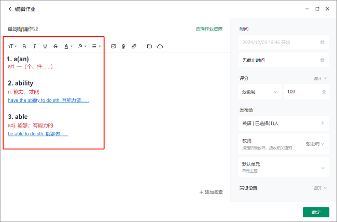Open the cloud drive icon

tap(160, 46)
